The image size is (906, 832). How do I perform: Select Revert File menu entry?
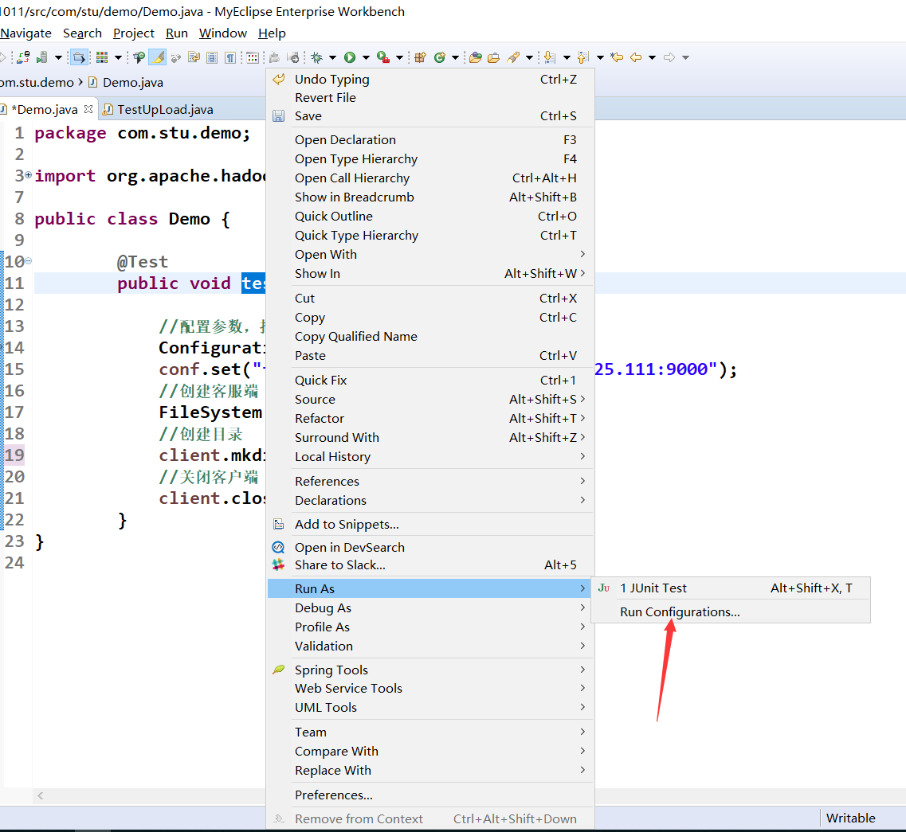[x=430, y=98]
